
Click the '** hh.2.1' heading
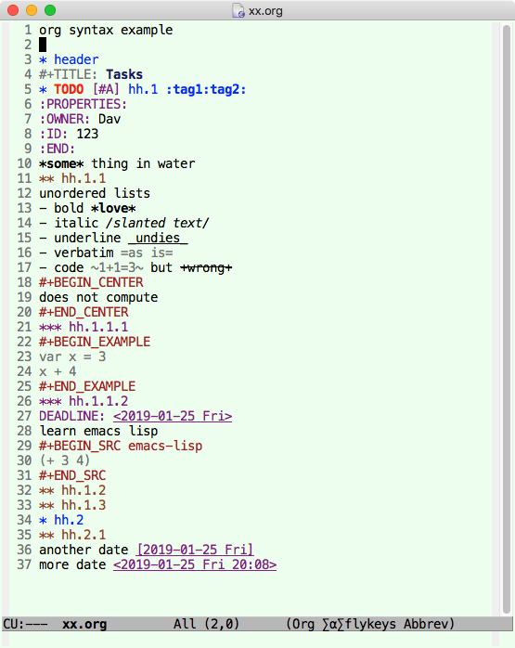(72, 536)
